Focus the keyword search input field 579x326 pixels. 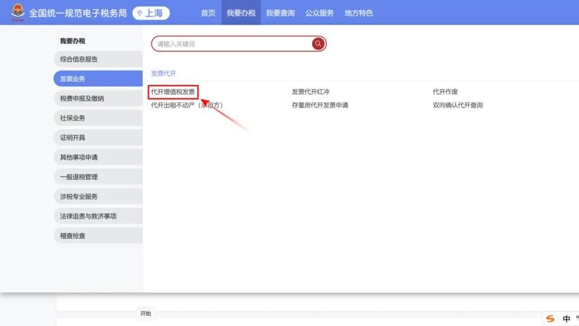pyautogui.click(x=232, y=43)
